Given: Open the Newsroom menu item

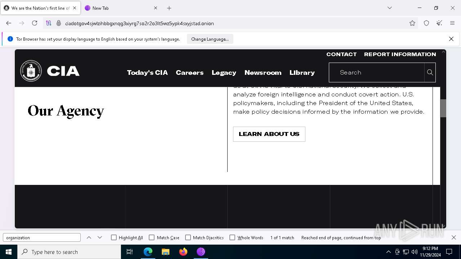Looking at the screenshot, I should 263,72.
